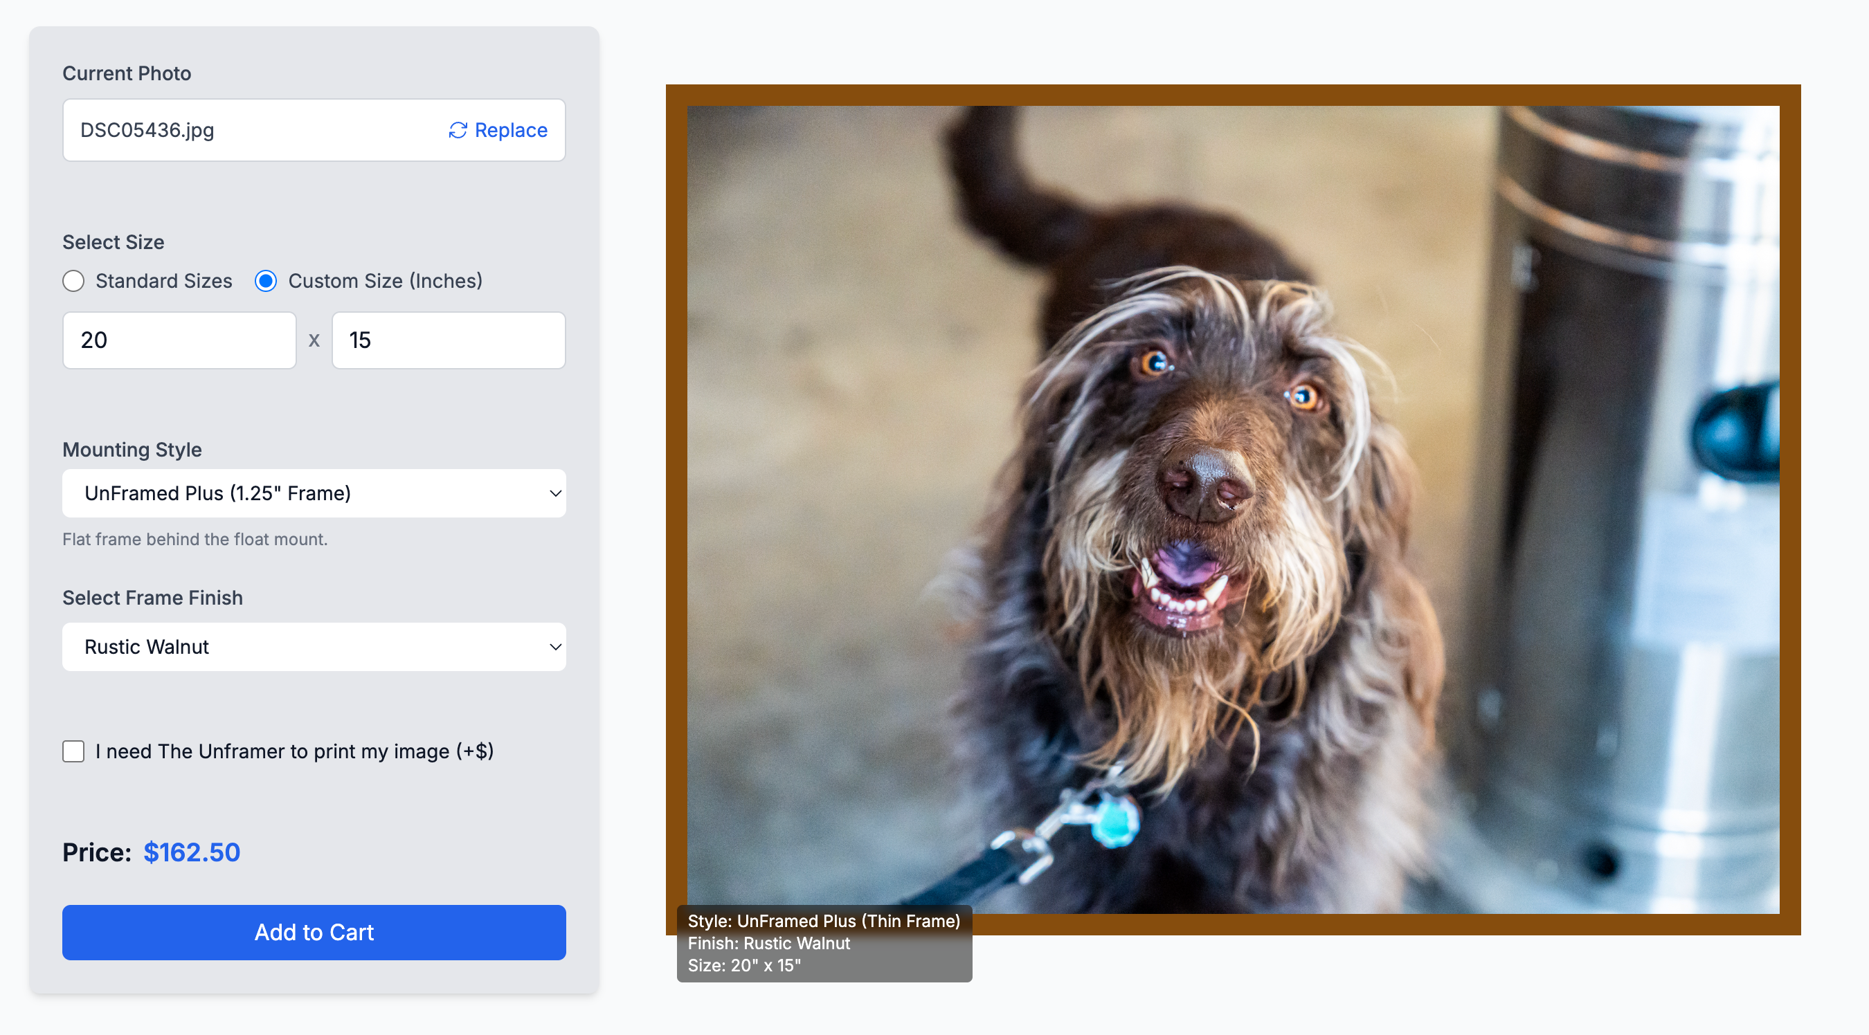
Task: Click the DSC05436.jpg filename box
Action: [x=314, y=131]
